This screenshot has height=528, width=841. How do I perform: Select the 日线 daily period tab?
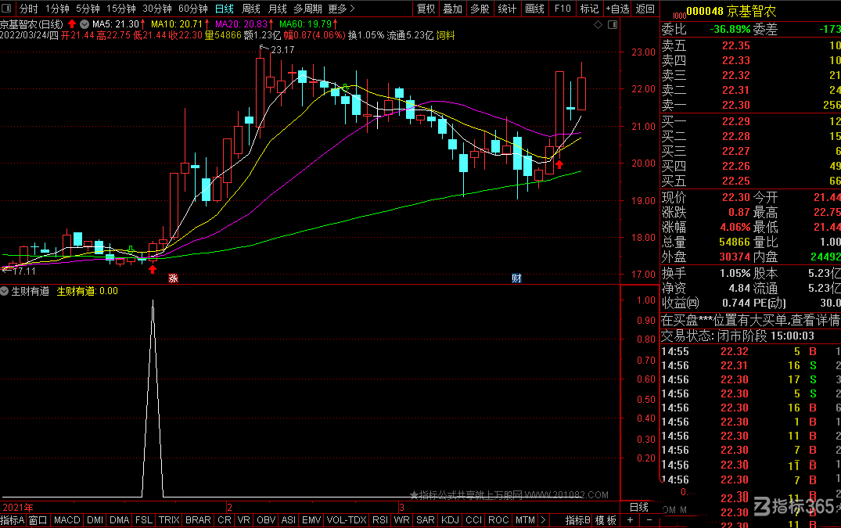(225, 9)
